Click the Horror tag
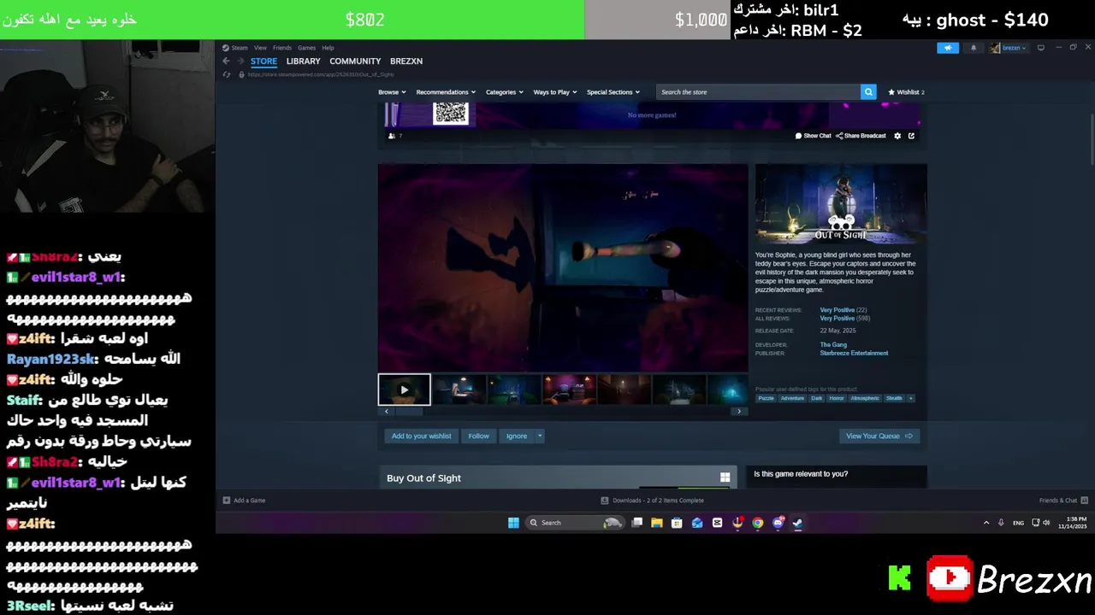The width and height of the screenshot is (1095, 615). [837, 398]
